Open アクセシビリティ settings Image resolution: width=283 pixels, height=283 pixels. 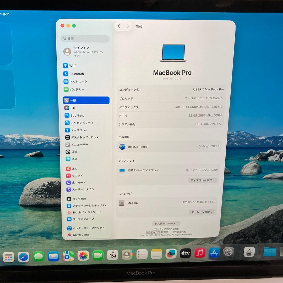79,123
